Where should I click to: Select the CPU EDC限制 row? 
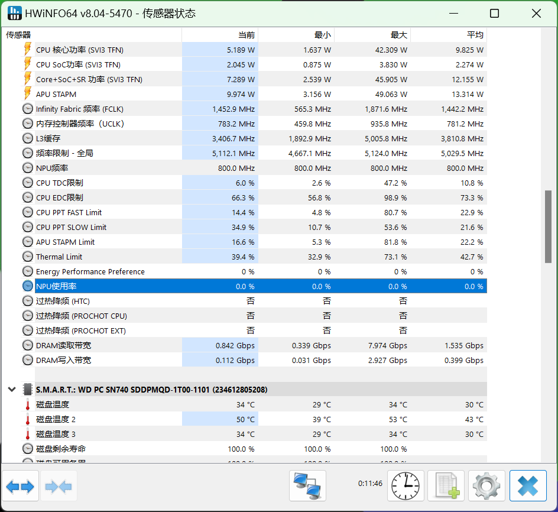pos(261,197)
